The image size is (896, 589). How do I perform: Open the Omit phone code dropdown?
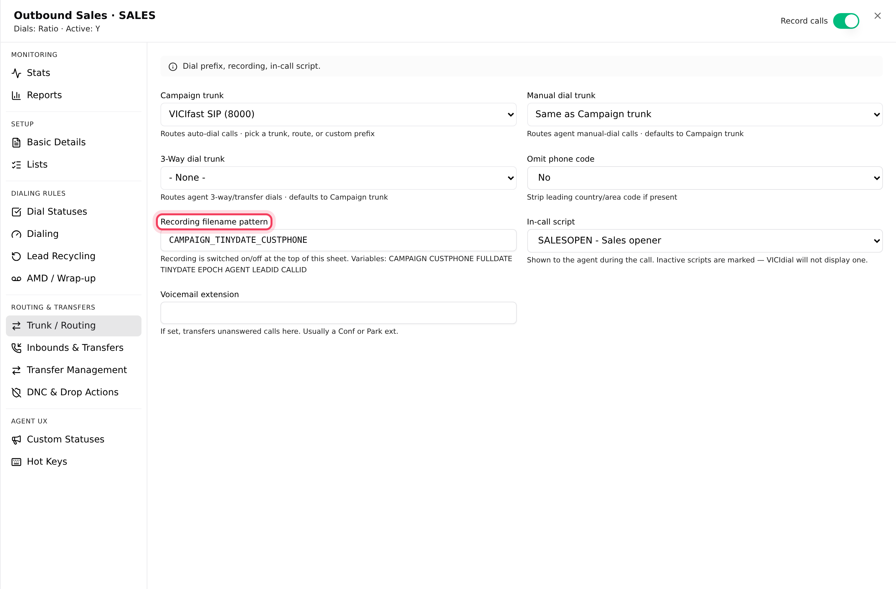(704, 178)
